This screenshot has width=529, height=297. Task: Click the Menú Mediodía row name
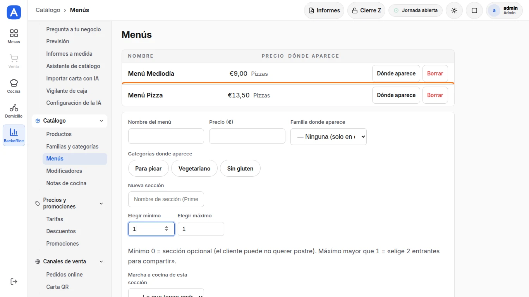tap(151, 73)
